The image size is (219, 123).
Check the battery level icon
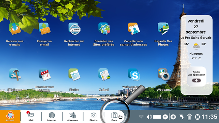pos(157,117)
